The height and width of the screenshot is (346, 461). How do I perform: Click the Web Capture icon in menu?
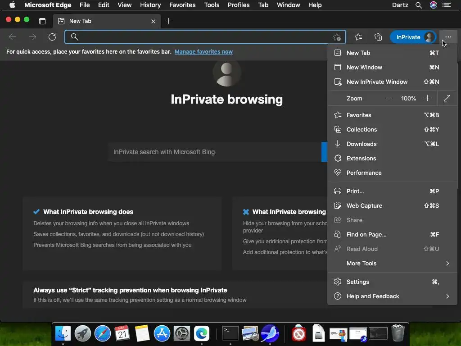pyautogui.click(x=338, y=205)
